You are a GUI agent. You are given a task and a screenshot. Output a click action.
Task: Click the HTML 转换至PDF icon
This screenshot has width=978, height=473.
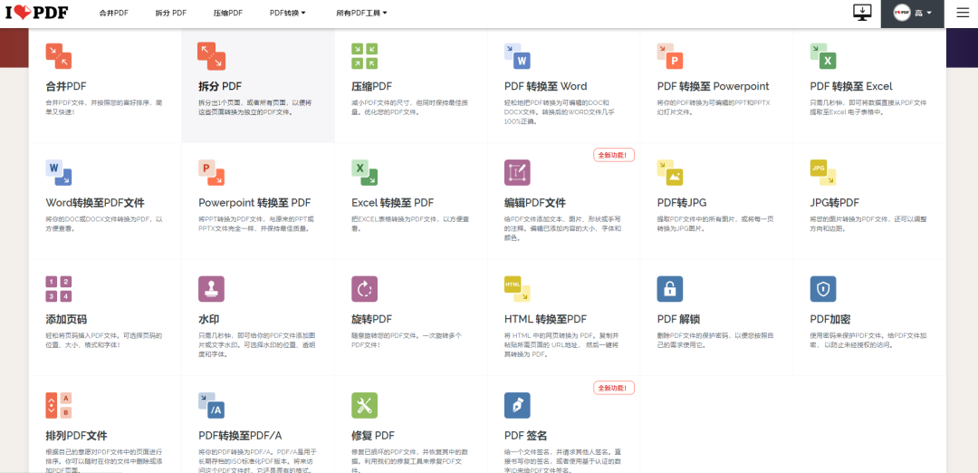pyautogui.click(x=517, y=289)
